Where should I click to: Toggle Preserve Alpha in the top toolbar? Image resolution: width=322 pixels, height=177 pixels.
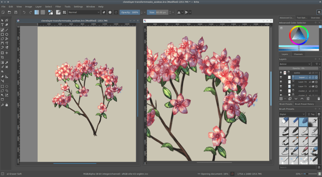pos(110,12)
